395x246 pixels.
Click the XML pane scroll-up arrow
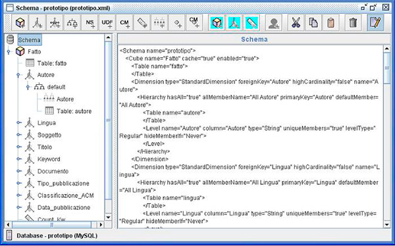pos(387,49)
